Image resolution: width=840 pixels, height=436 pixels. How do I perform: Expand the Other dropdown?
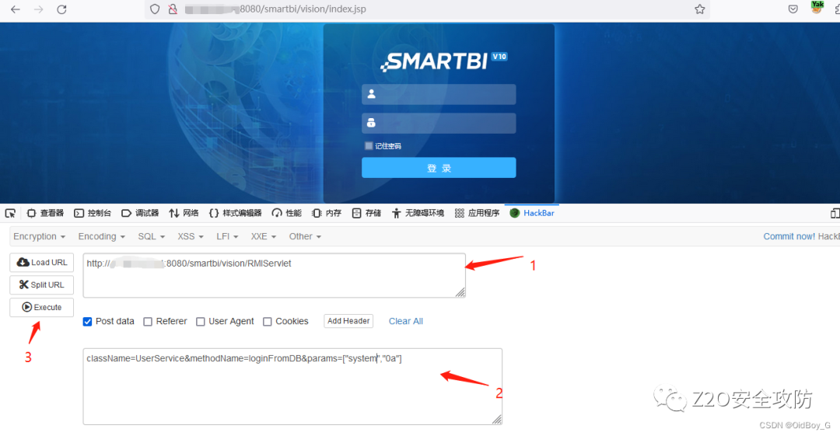click(305, 236)
